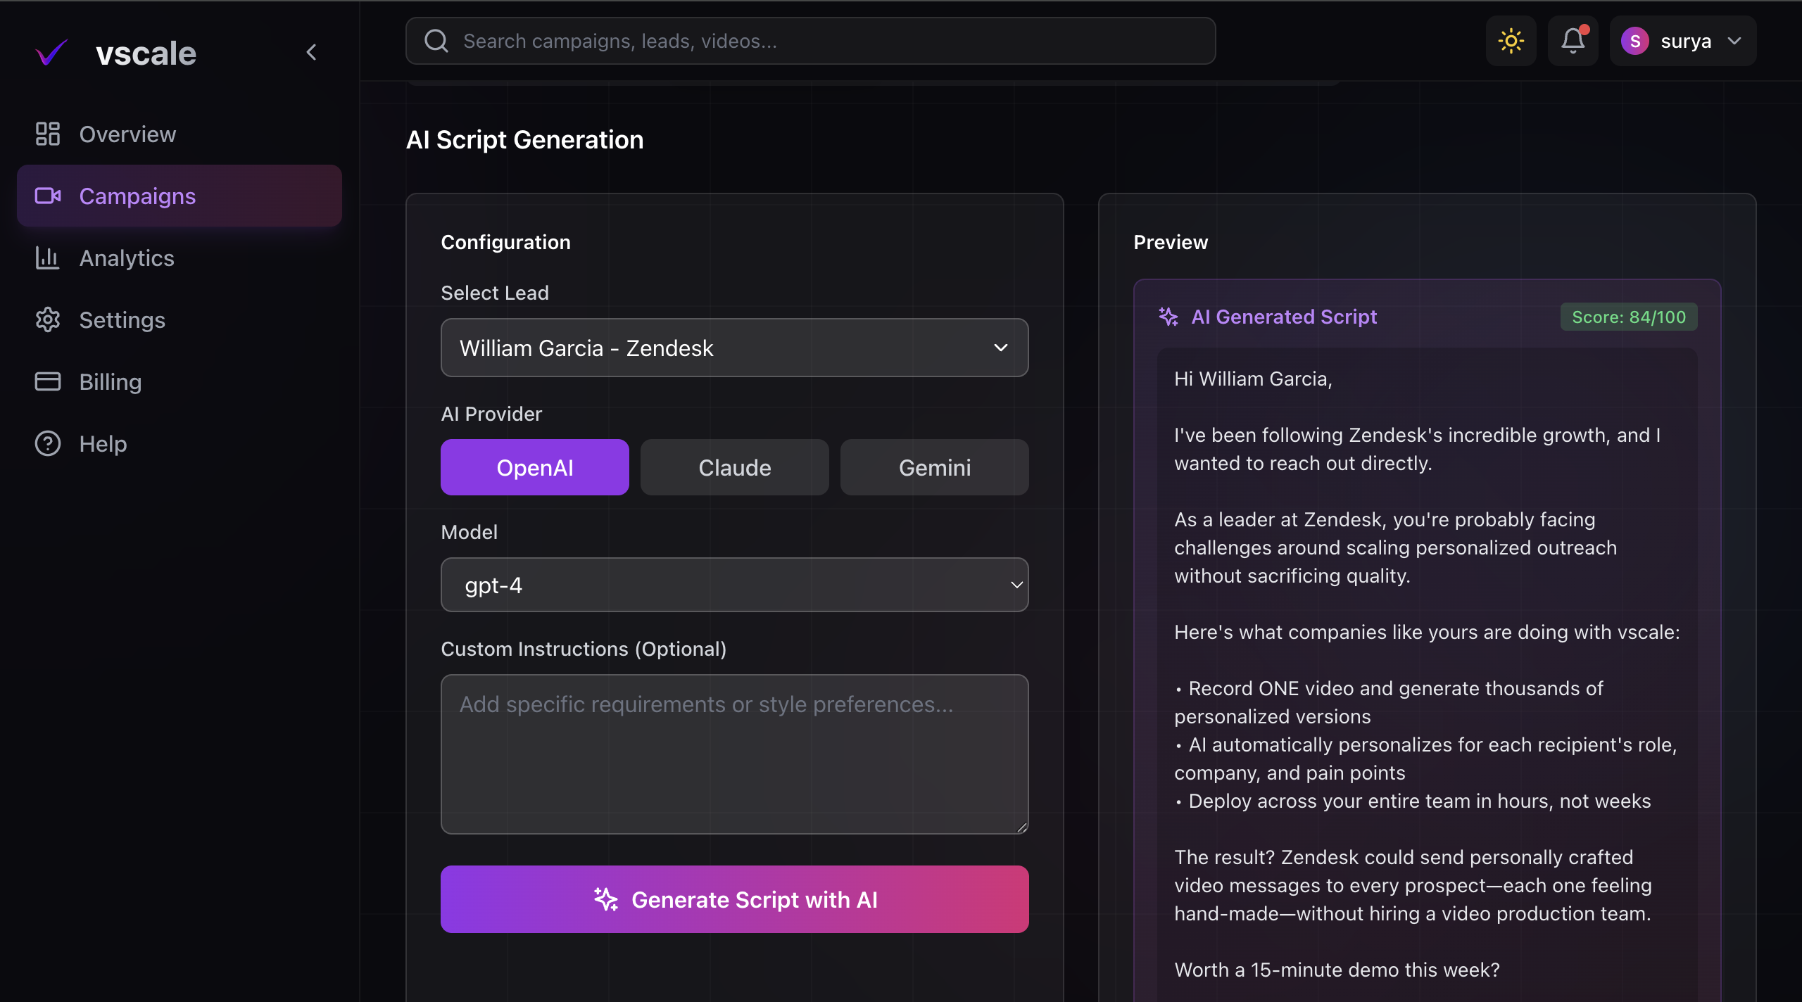Click the Analytics bar chart icon
The width and height of the screenshot is (1802, 1002).
[47, 258]
